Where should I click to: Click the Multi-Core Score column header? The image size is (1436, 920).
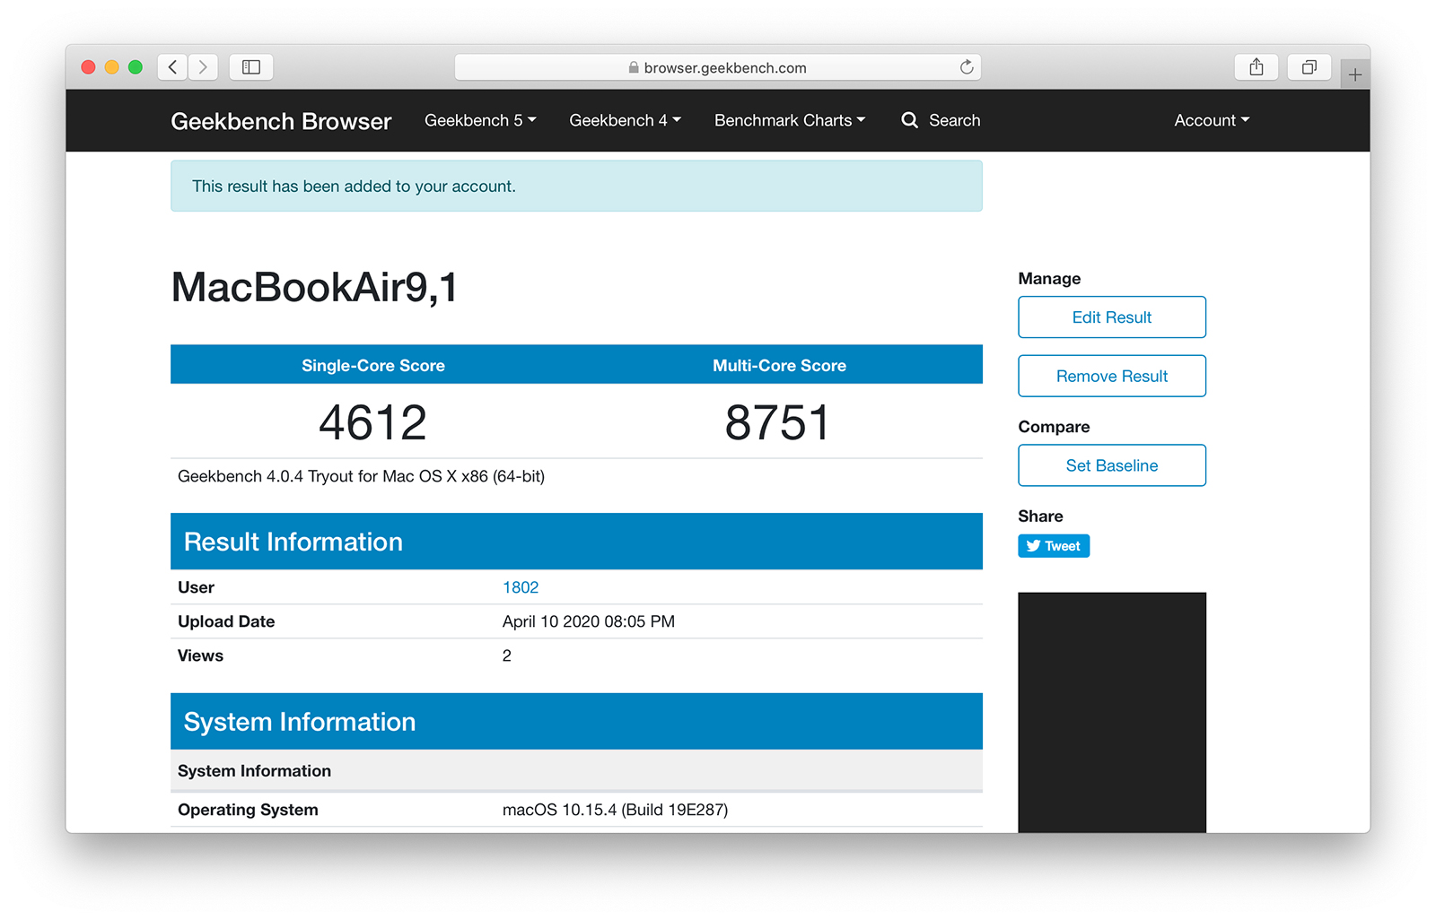pos(779,365)
